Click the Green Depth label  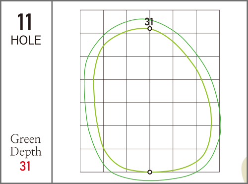coord(26,145)
